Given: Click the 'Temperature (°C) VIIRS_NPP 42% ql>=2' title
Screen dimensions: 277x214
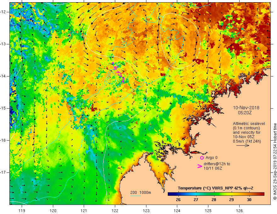Looking at the screenshot, I should (x=215, y=188).
